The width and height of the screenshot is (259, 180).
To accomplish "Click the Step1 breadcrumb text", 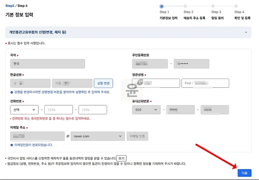I will [x=10, y=6].
